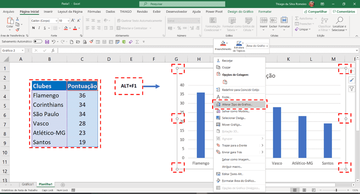Click the Preenchimento fill bucket icon
Viewport: 360px width, 194px height.
[223, 43]
